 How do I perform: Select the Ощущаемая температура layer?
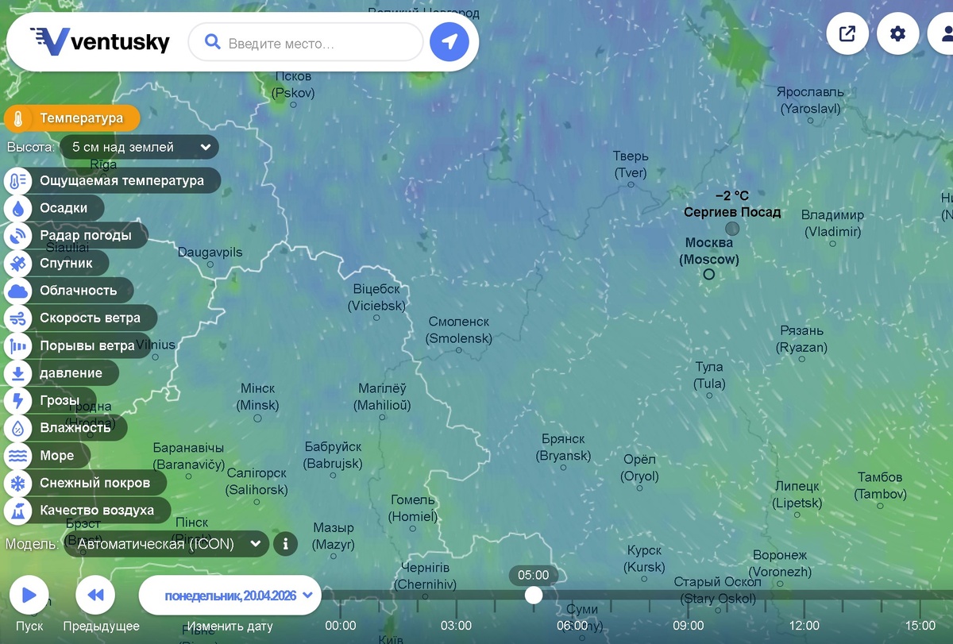click(113, 181)
